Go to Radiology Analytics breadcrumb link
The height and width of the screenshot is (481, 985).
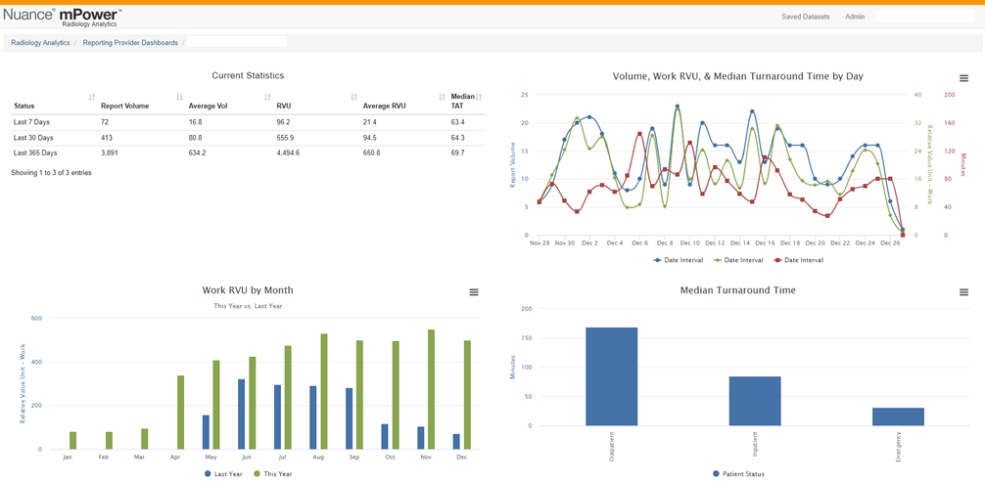pyautogui.click(x=40, y=43)
